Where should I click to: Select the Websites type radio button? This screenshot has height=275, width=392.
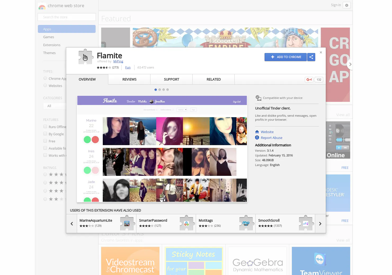pyautogui.click(x=45, y=85)
